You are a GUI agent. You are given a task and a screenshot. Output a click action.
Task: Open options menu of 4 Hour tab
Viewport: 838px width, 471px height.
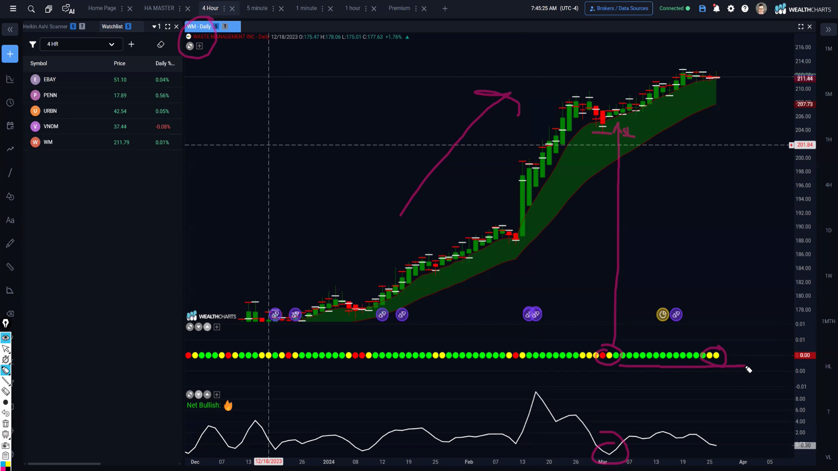pos(224,8)
